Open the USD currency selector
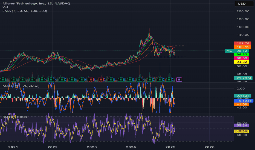This screenshot has height=150, width=255. [x=244, y=4]
